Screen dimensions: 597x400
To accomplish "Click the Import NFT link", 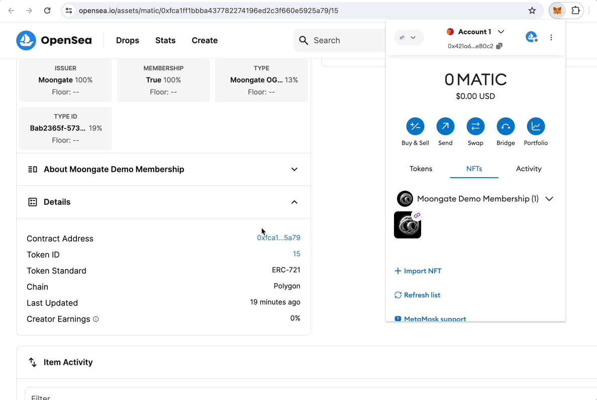I will pyautogui.click(x=418, y=271).
